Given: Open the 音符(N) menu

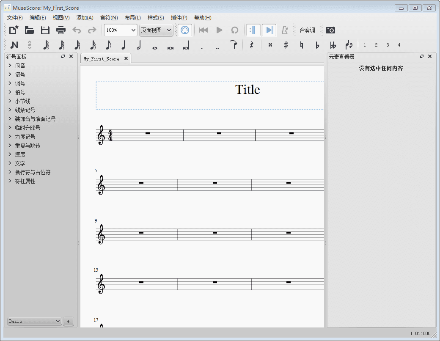Looking at the screenshot, I should pyautogui.click(x=109, y=18).
